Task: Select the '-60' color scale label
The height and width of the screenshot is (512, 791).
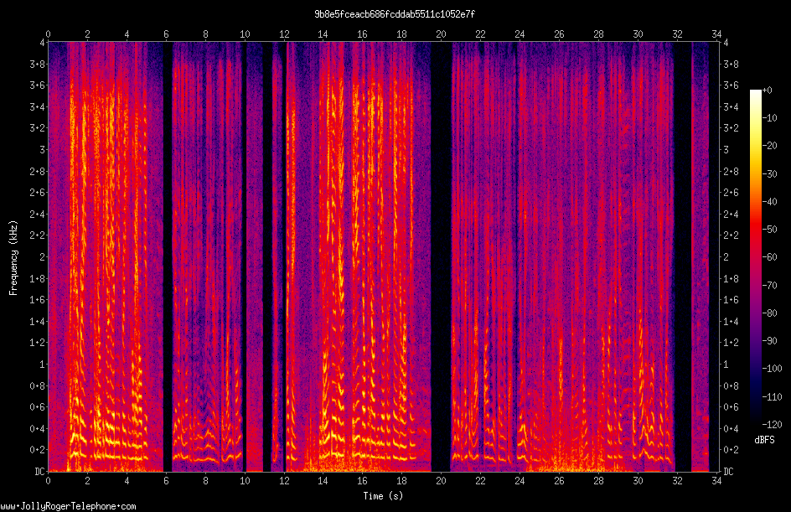Action: click(x=769, y=257)
